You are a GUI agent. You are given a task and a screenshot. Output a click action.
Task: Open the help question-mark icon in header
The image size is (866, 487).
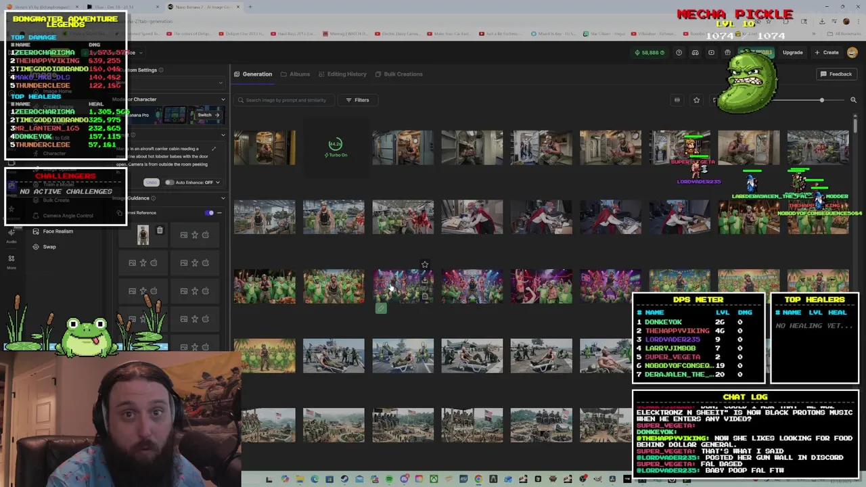pyautogui.click(x=679, y=53)
